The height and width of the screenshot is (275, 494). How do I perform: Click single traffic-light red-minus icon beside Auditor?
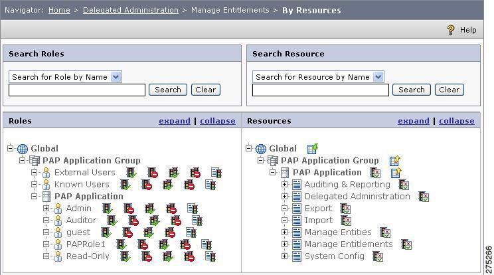133,221
